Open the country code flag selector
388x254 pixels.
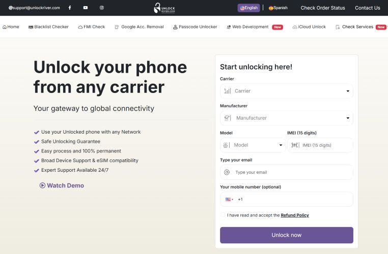point(229,199)
